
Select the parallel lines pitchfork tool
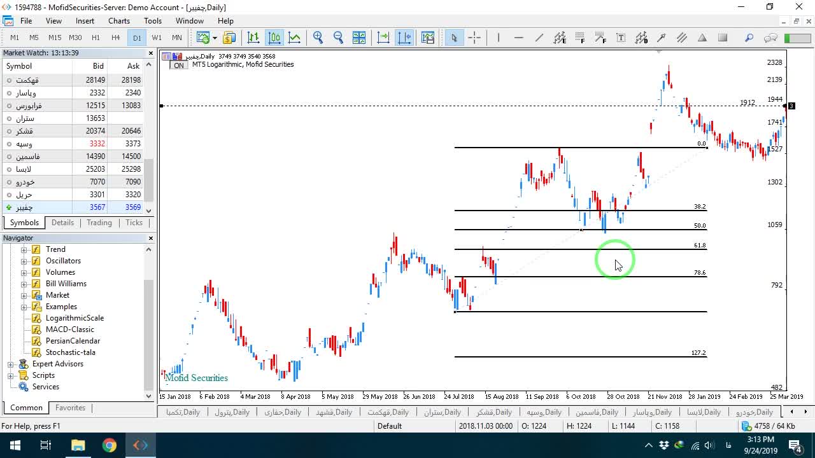[x=682, y=38]
